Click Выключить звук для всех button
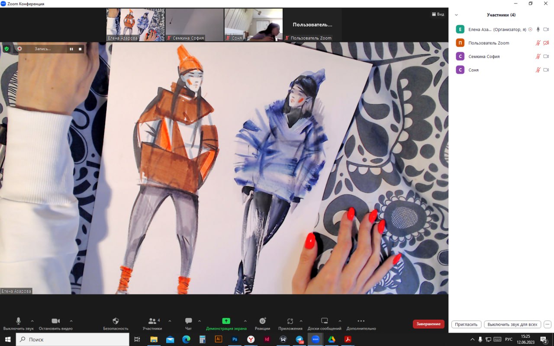The image size is (554, 346). [x=512, y=324]
